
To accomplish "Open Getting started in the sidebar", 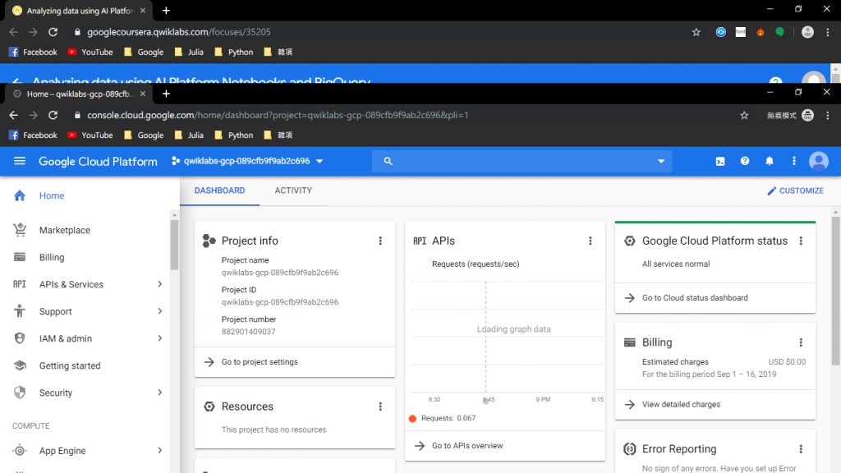I will click(x=70, y=365).
